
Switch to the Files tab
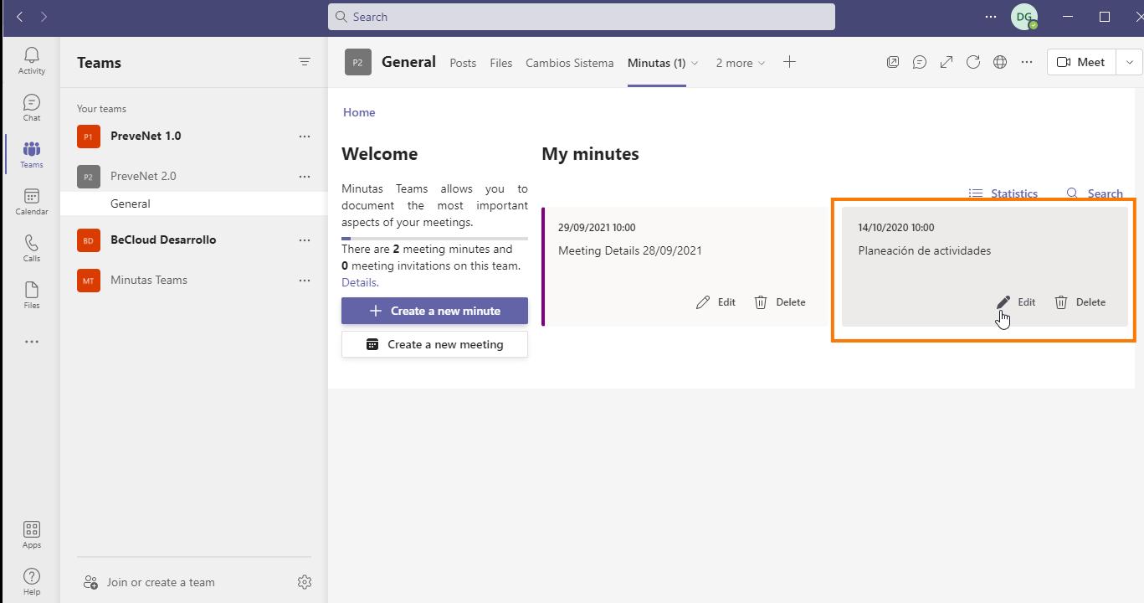(501, 63)
